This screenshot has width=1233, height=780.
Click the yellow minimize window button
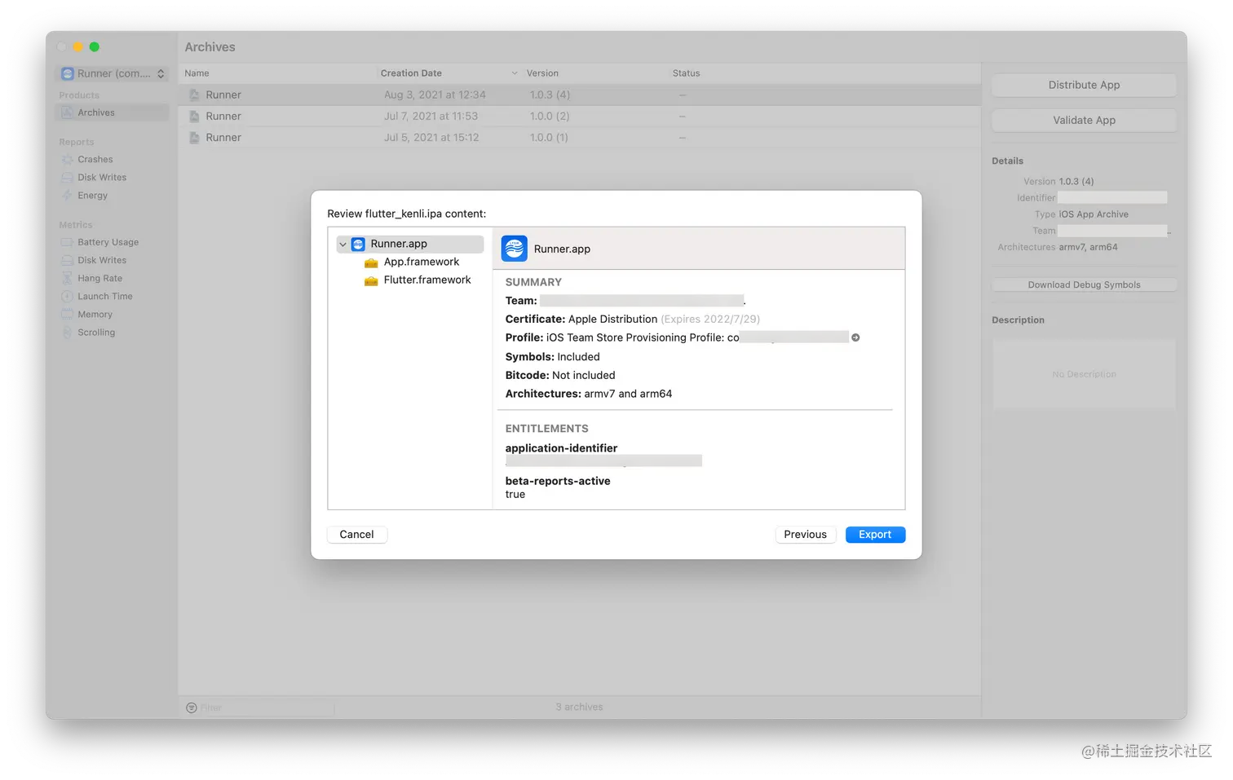(x=78, y=46)
